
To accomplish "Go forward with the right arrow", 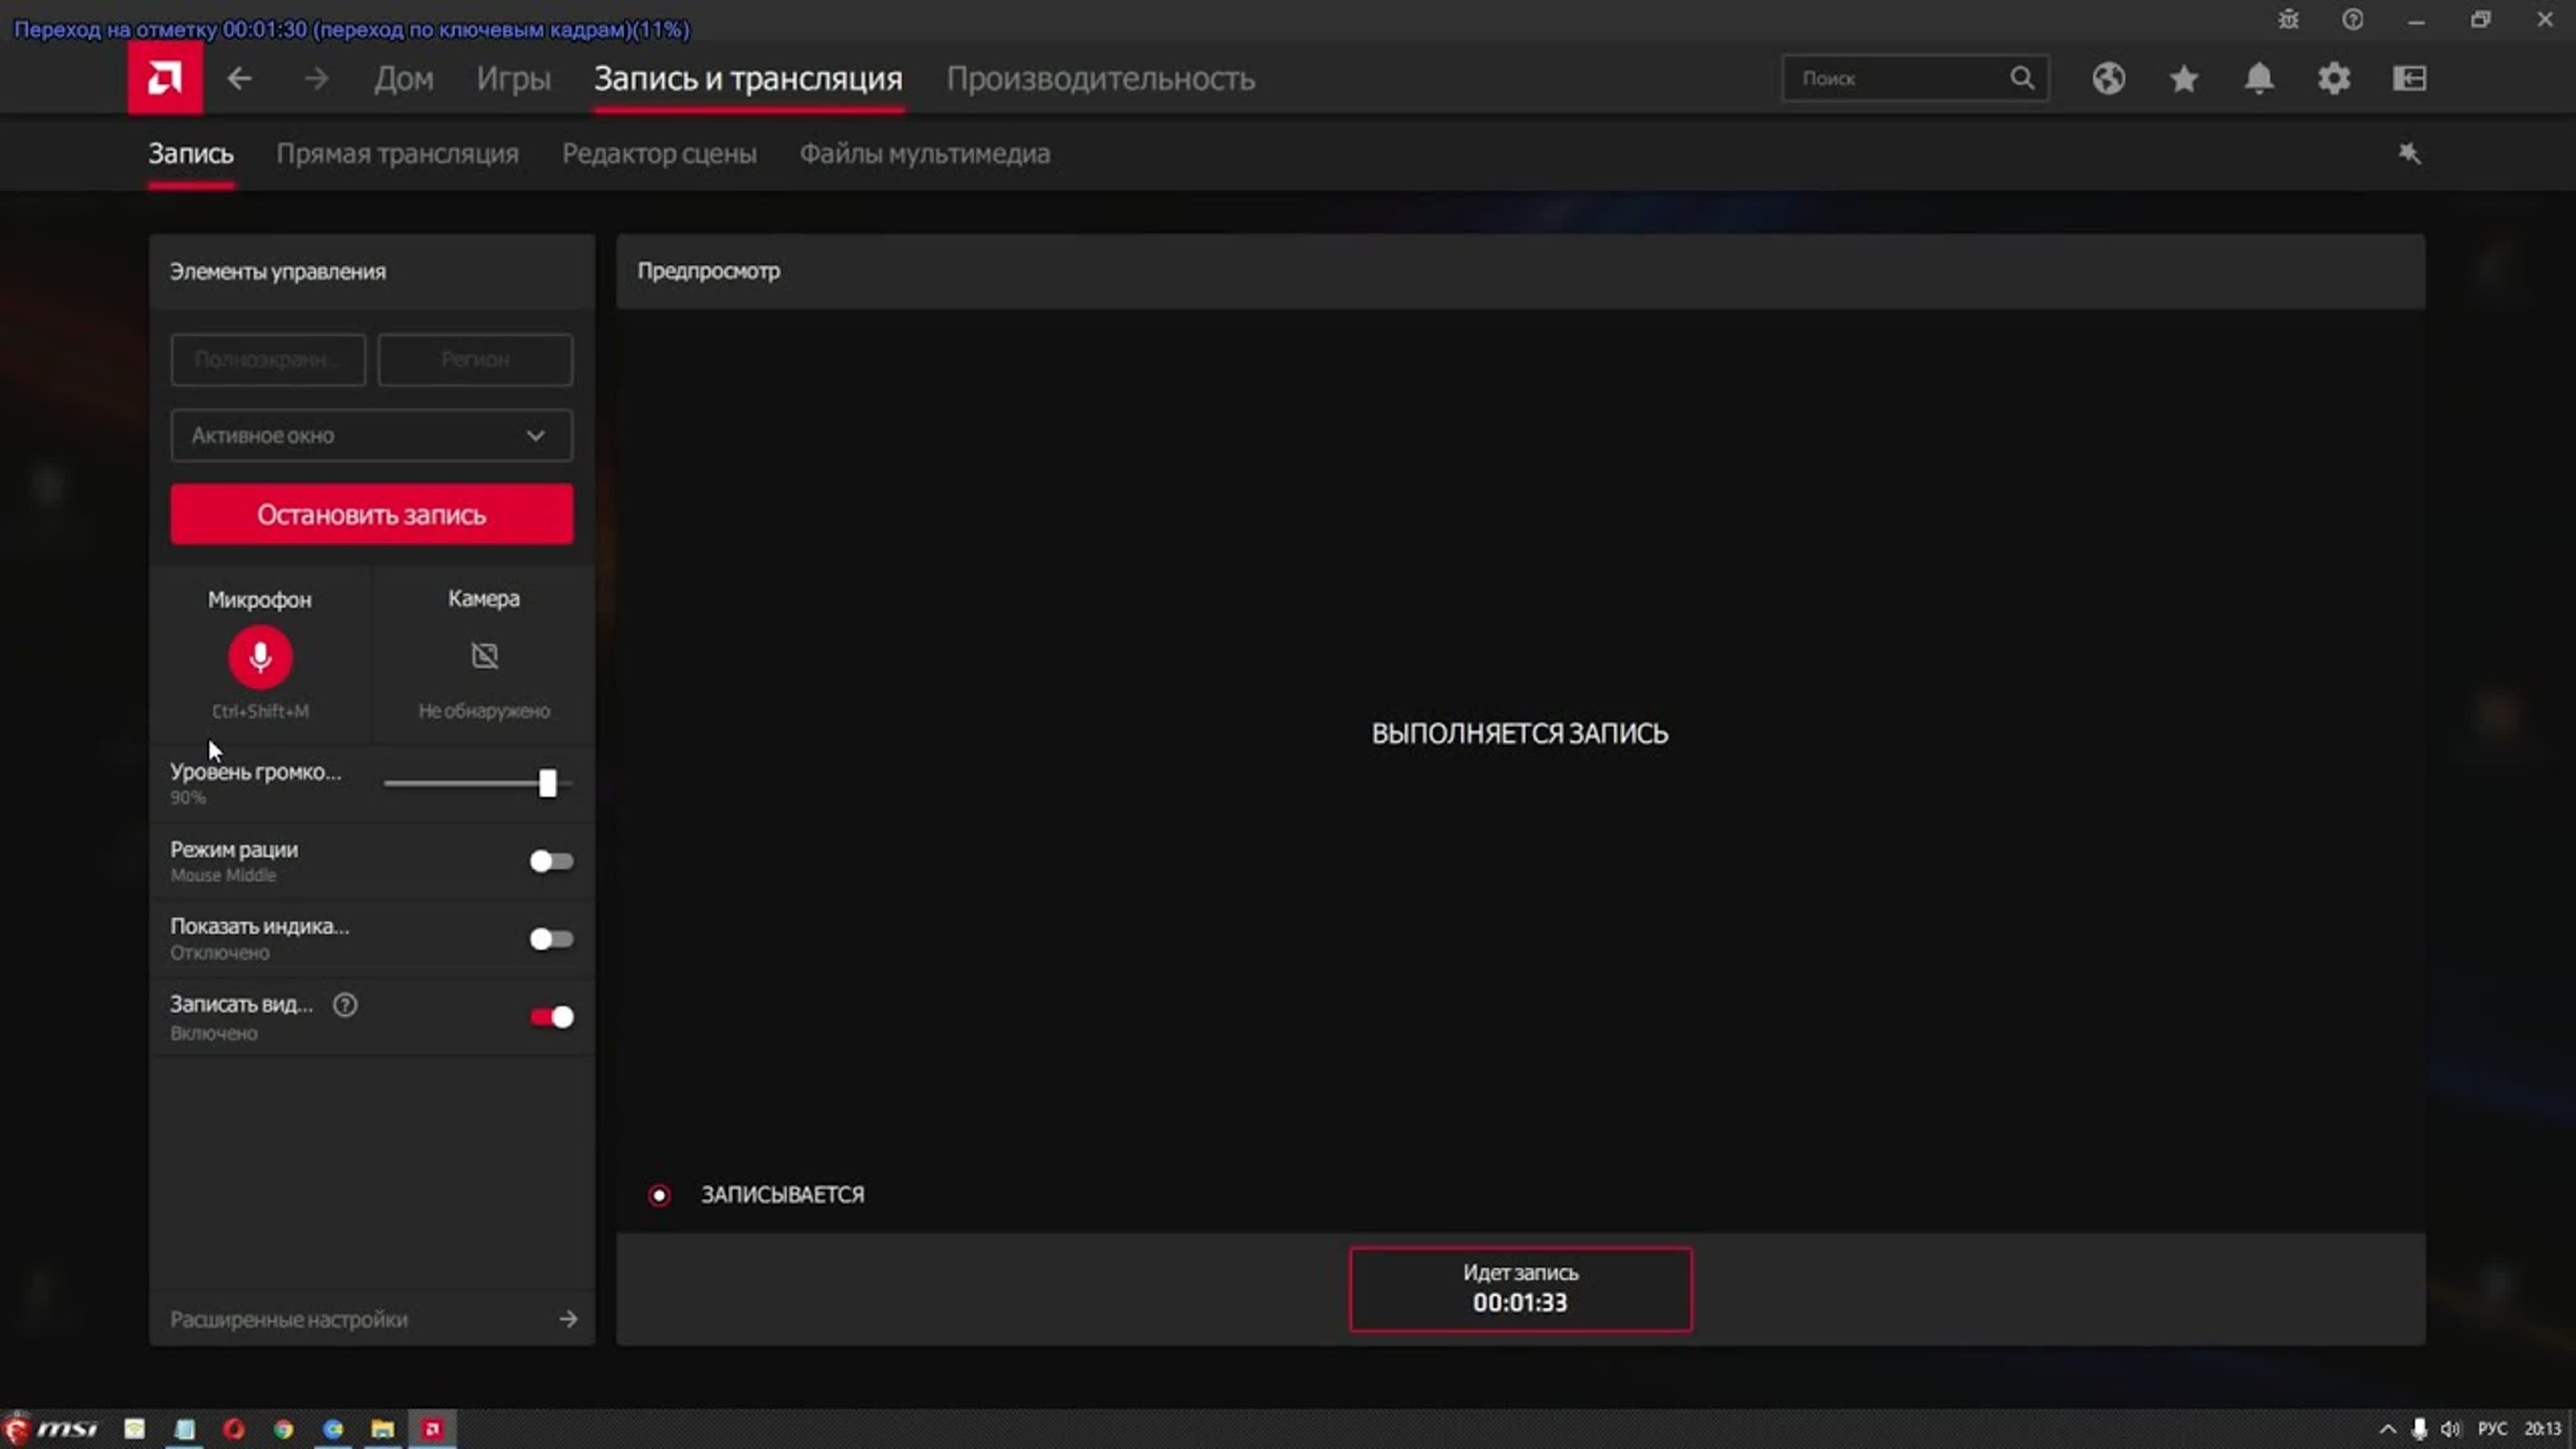I will coord(316,78).
